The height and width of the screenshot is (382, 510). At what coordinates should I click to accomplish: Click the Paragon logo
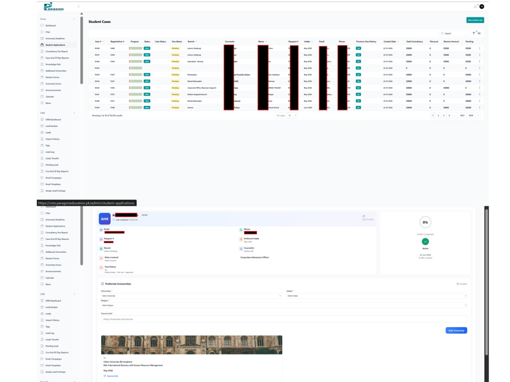[54, 7]
